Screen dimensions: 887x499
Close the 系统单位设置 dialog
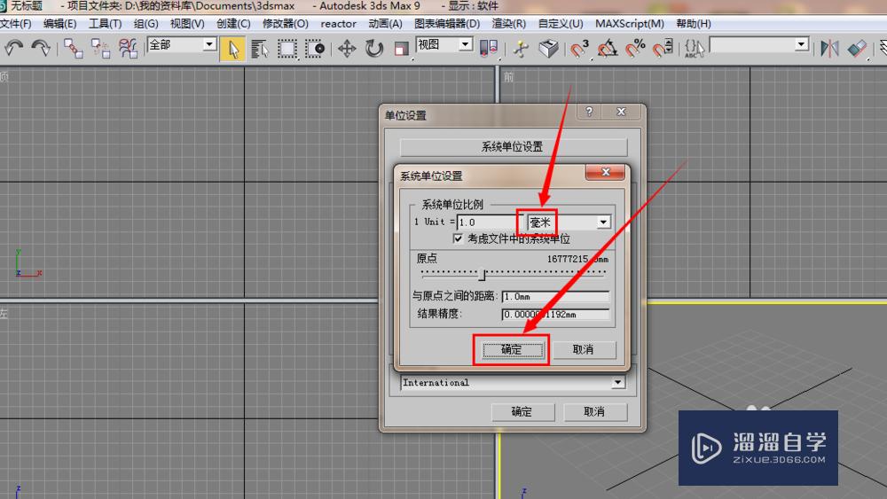[605, 172]
